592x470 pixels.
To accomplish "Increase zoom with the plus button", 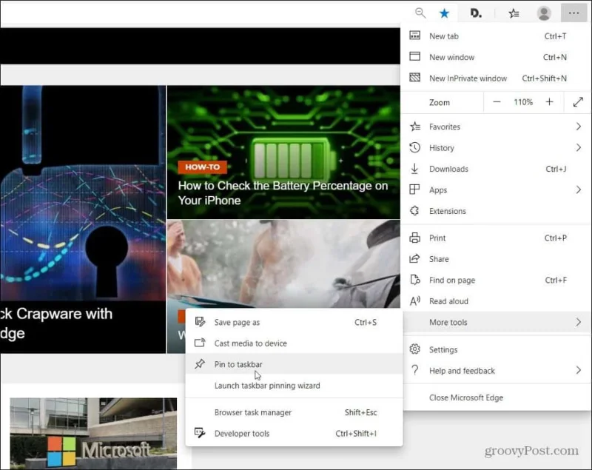I will 549,102.
